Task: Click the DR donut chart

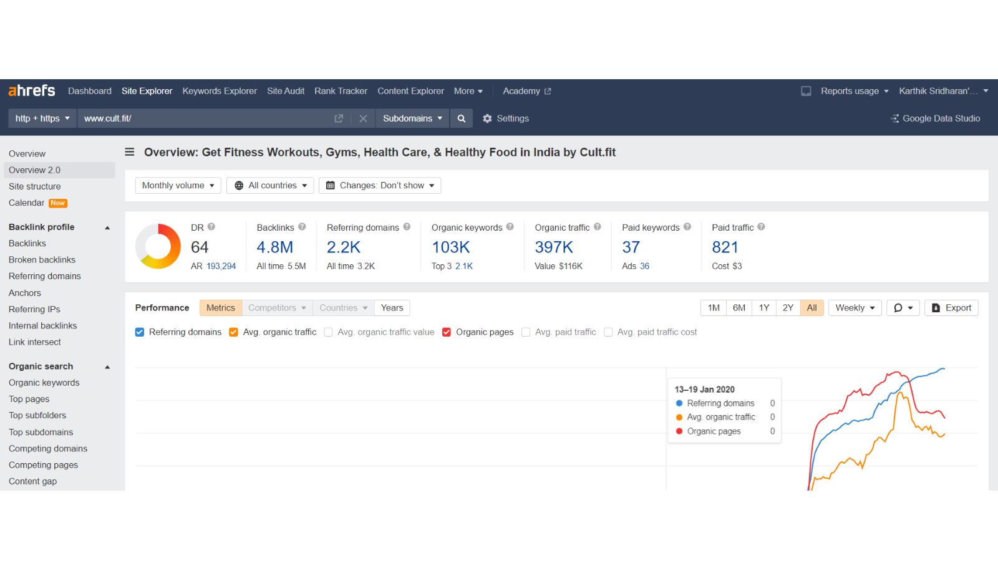Action: click(158, 246)
